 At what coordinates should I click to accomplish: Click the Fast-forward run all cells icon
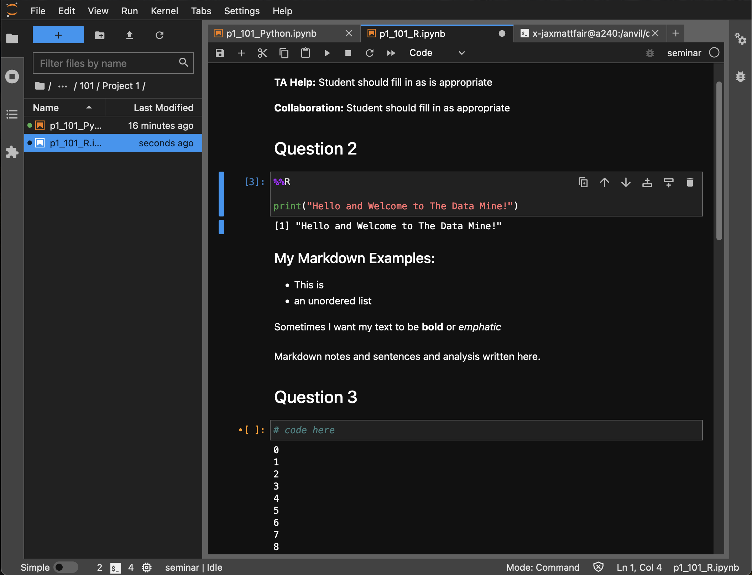tap(391, 53)
